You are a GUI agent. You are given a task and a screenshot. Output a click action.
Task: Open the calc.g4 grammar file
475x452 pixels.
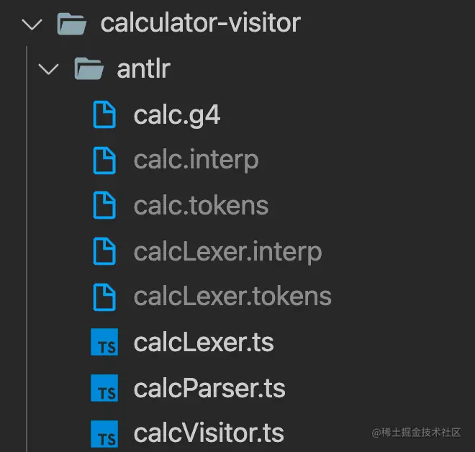pyautogui.click(x=177, y=115)
